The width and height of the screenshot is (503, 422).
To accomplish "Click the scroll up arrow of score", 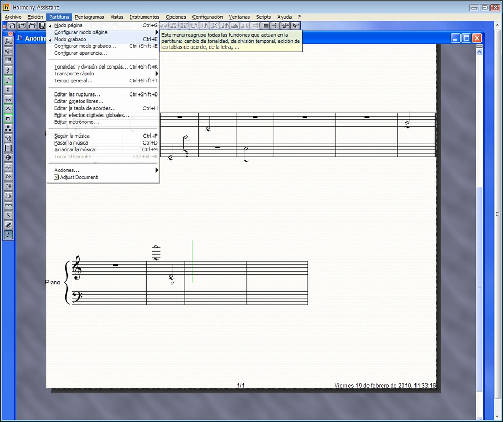I will [479, 52].
